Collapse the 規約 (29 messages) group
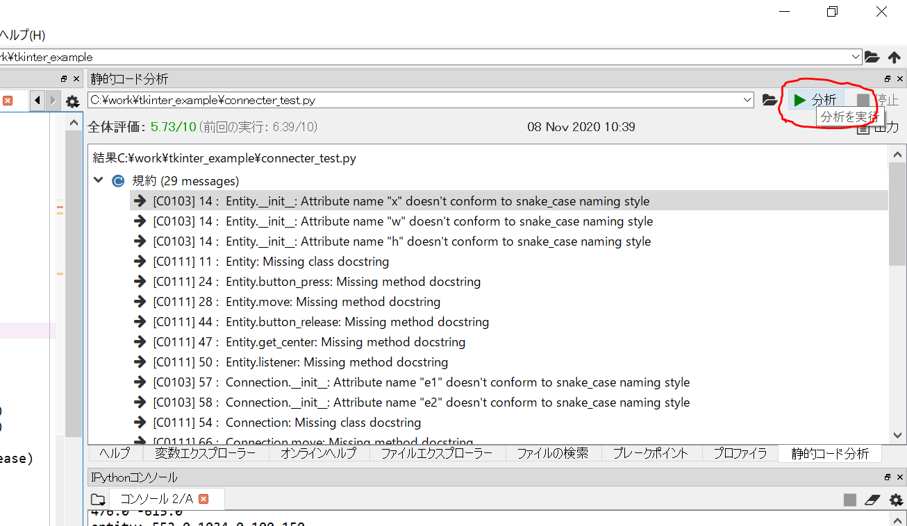Screen dimensions: 907x526 coord(98,179)
